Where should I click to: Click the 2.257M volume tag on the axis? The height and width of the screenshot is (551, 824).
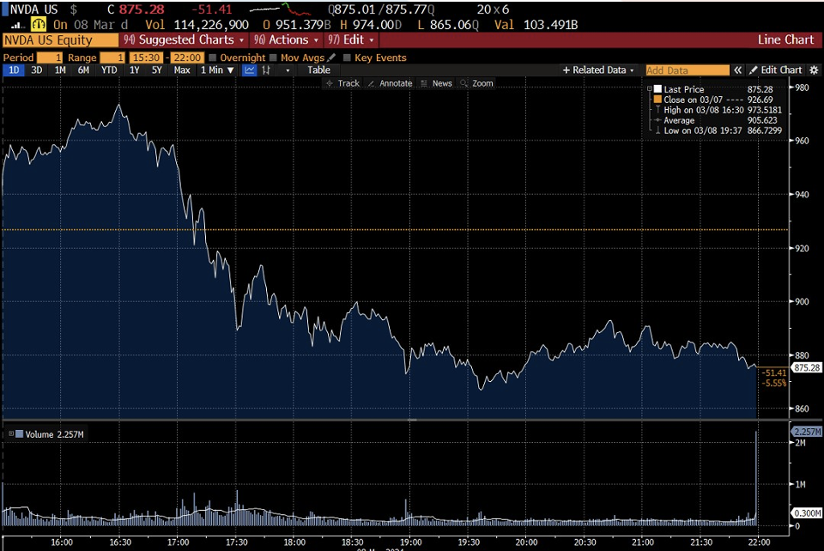tap(806, 431)
